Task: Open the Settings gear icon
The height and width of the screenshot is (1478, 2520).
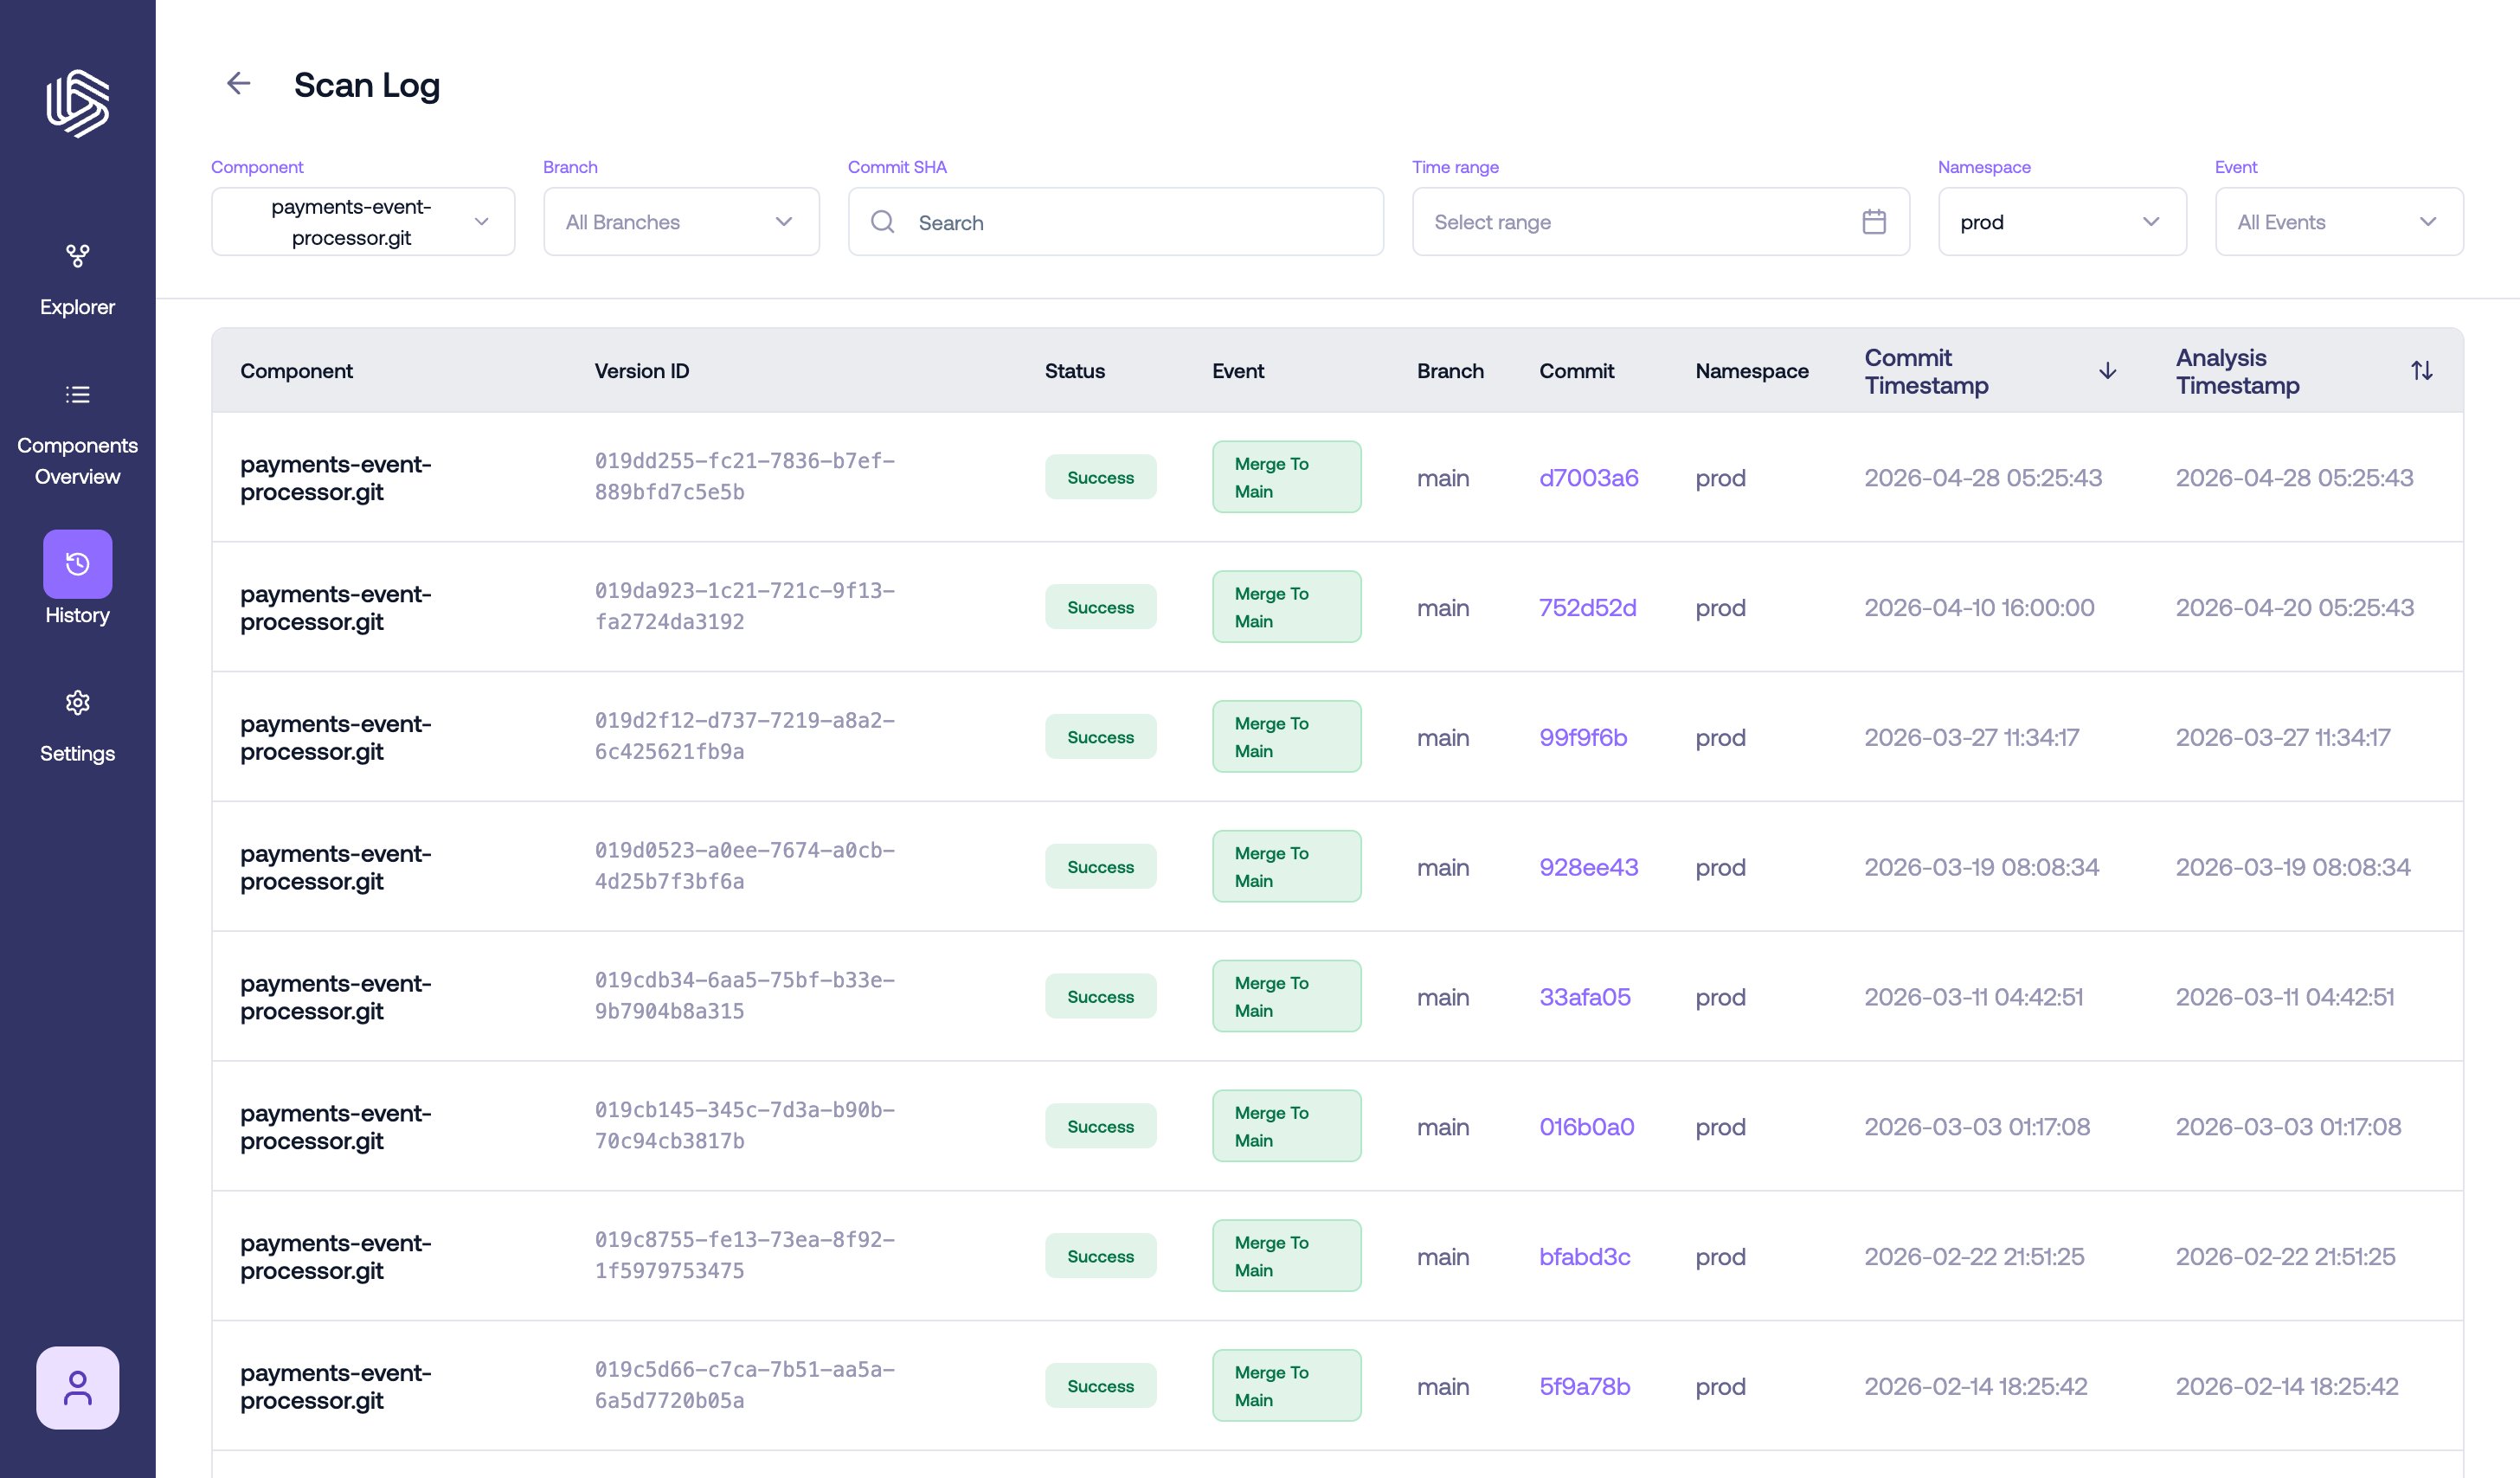Action: point(77,703)
